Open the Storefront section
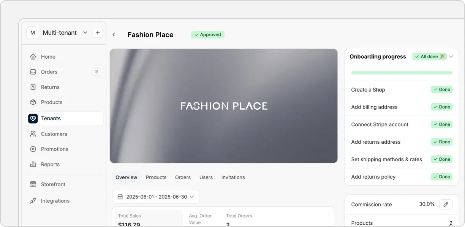Screen dimensions: 465x227 point(34,184)
